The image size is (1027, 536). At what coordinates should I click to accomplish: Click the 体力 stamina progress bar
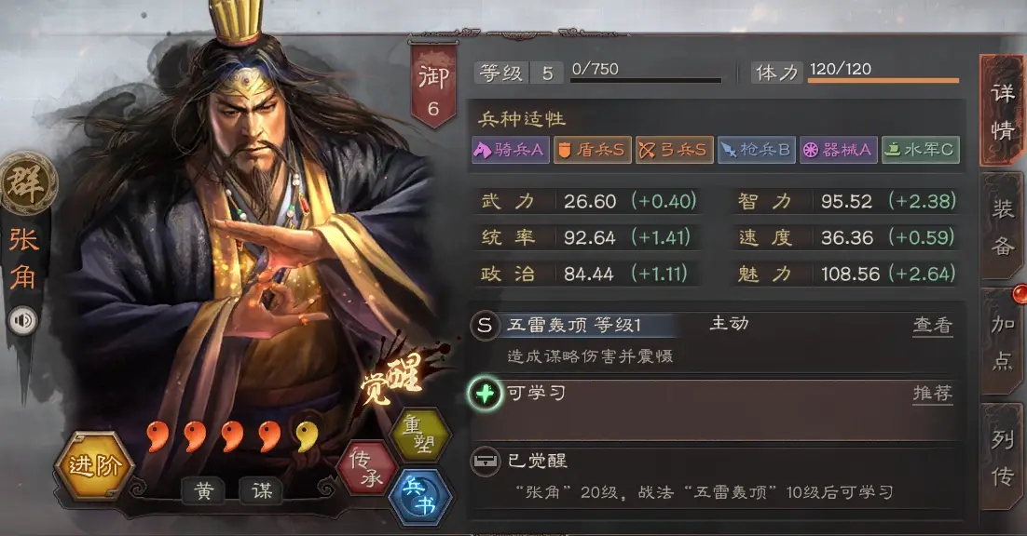click(883, 80)
